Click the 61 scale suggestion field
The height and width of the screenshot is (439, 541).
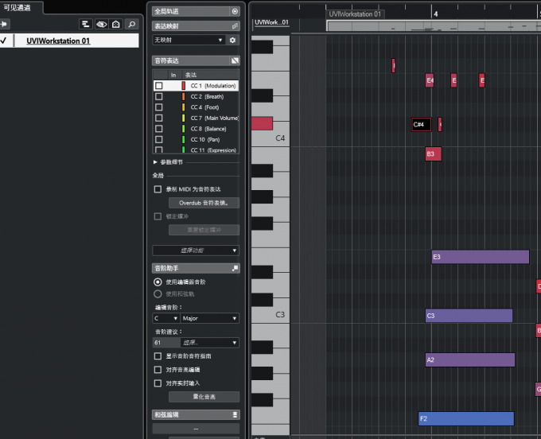pyautogui.click(x=166, y=343)
